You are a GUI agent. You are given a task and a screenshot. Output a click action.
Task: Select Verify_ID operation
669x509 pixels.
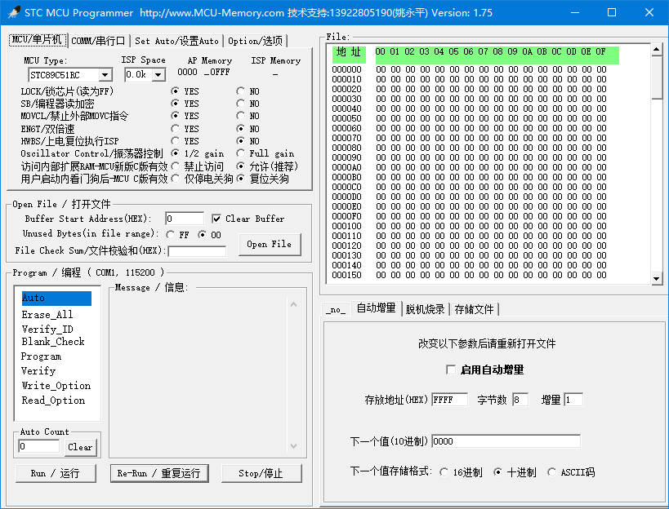(47, 329)
